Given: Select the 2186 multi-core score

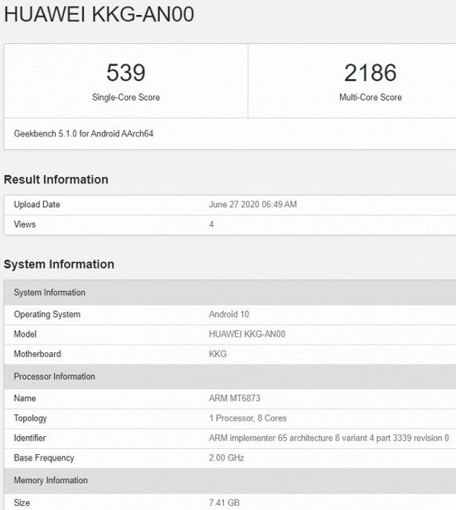Looking at the screenshot, I should (371, 72).
